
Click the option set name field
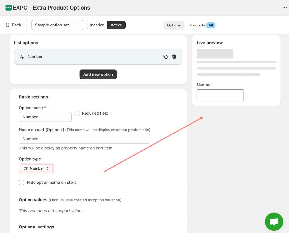[58, 25]
